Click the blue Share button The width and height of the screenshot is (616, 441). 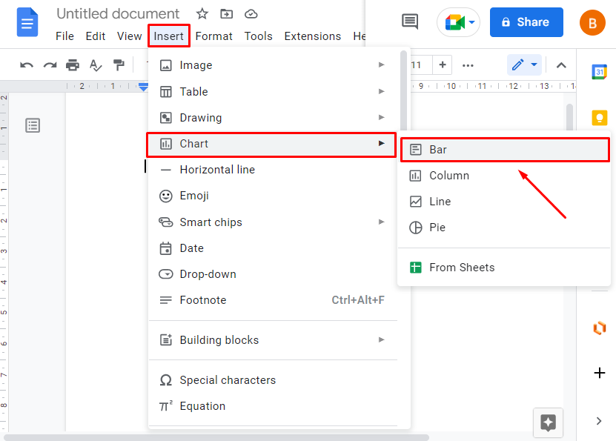click(526, 22)
